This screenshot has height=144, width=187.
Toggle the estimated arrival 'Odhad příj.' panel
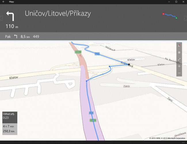10,116
